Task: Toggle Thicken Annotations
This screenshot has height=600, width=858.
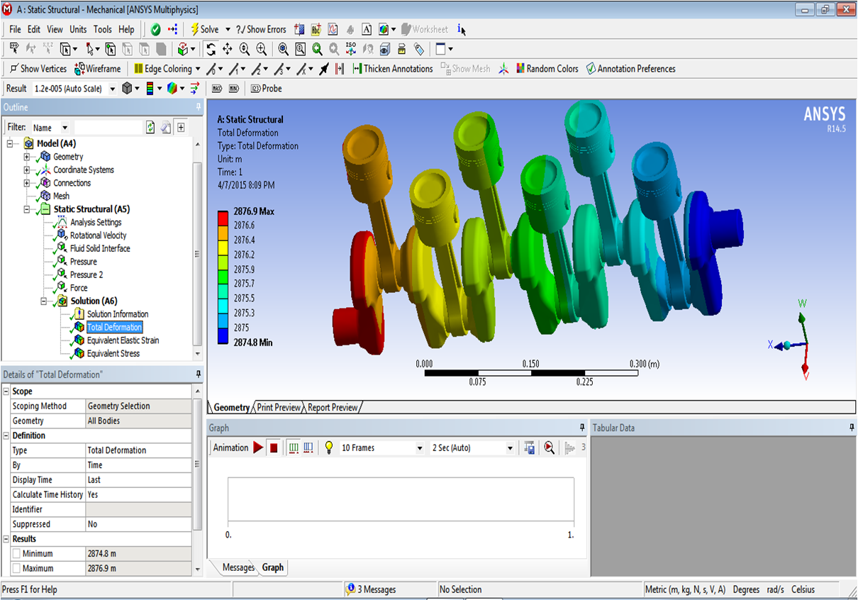Action: click(x=393, y=69)
